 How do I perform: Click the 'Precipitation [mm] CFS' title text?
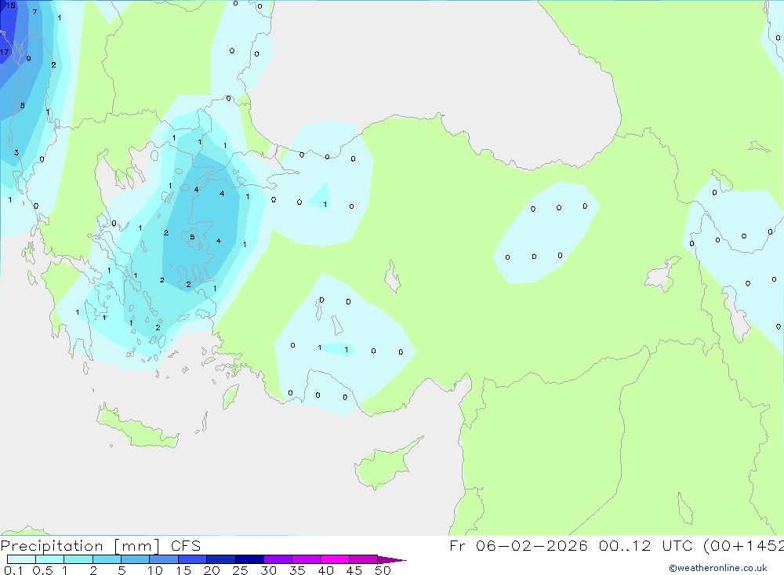pyautogui.click(x=100, y=546)
